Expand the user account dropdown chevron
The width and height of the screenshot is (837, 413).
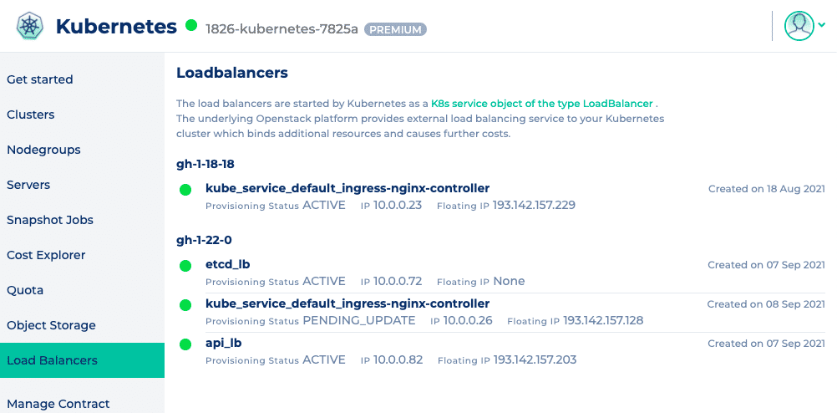[821, 25]
